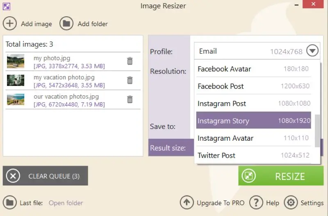Click the Last file folder icon
This screenshot has width=328, height=216.
click(10, 202)
